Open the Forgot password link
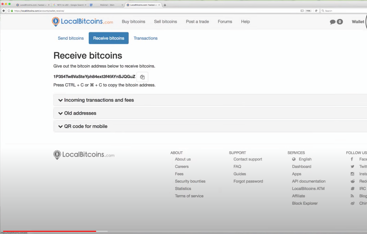 tap(248, 181)
